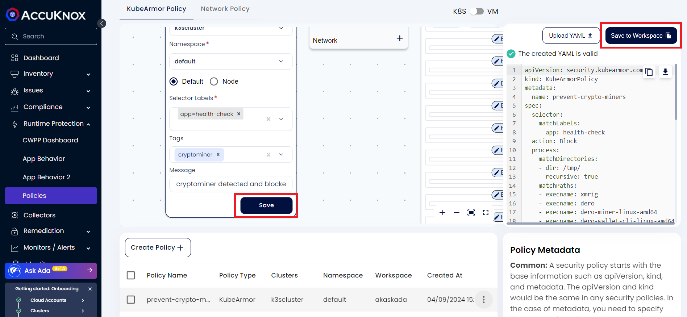Select the Node radio button
This screenshot has width=687, height=317.
(x=214, y=82)
